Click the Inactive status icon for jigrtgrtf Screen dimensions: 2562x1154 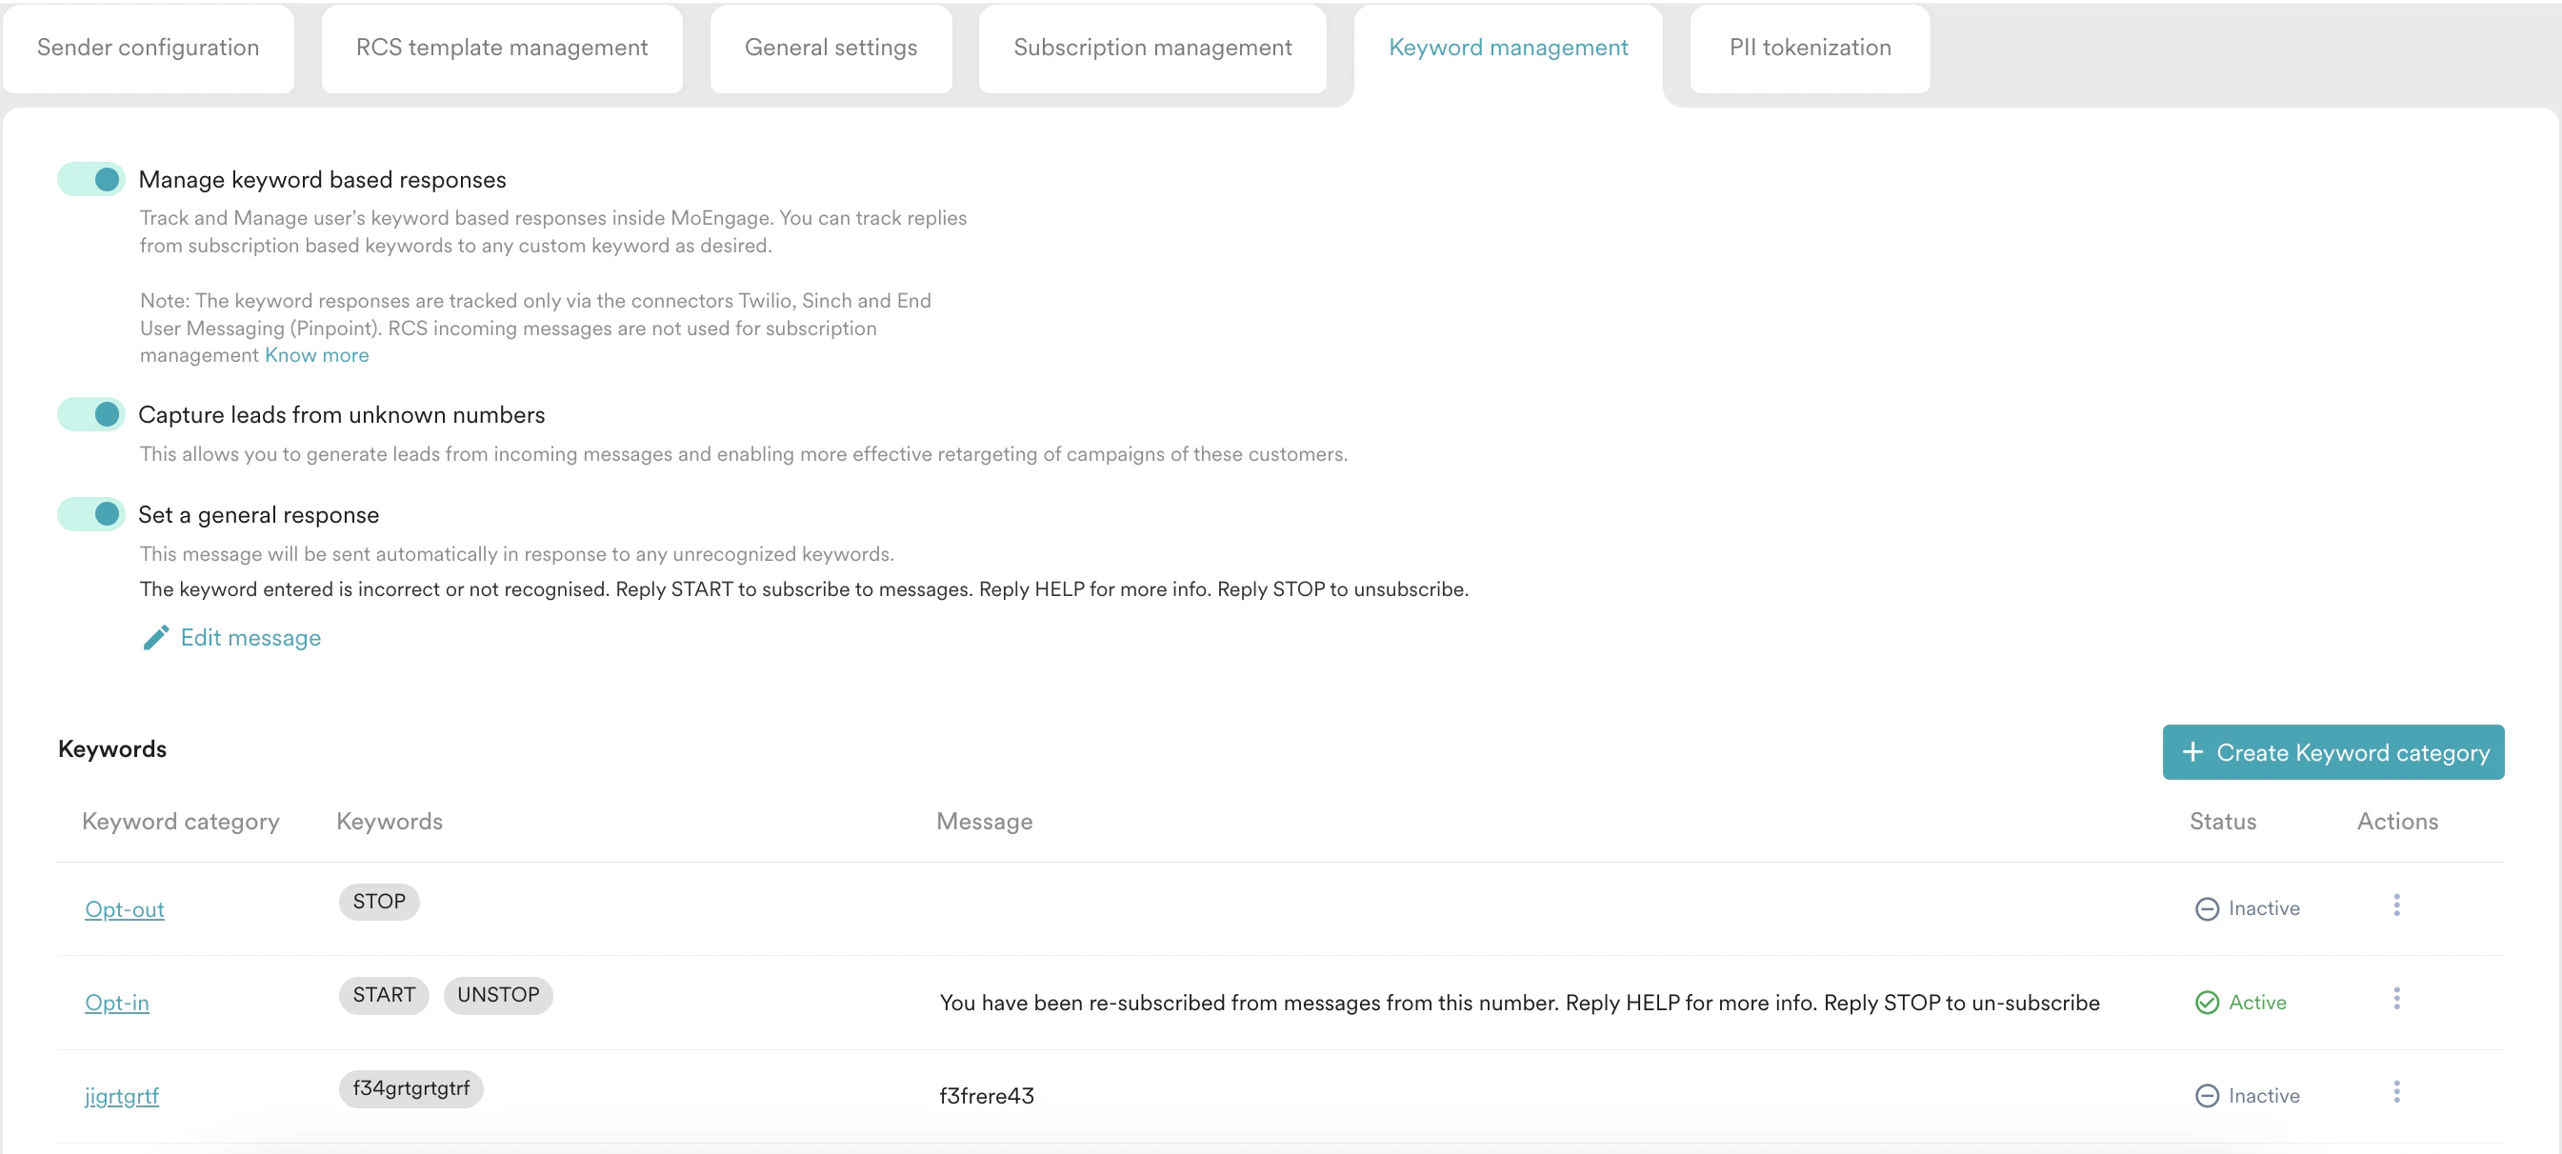2208,1095
